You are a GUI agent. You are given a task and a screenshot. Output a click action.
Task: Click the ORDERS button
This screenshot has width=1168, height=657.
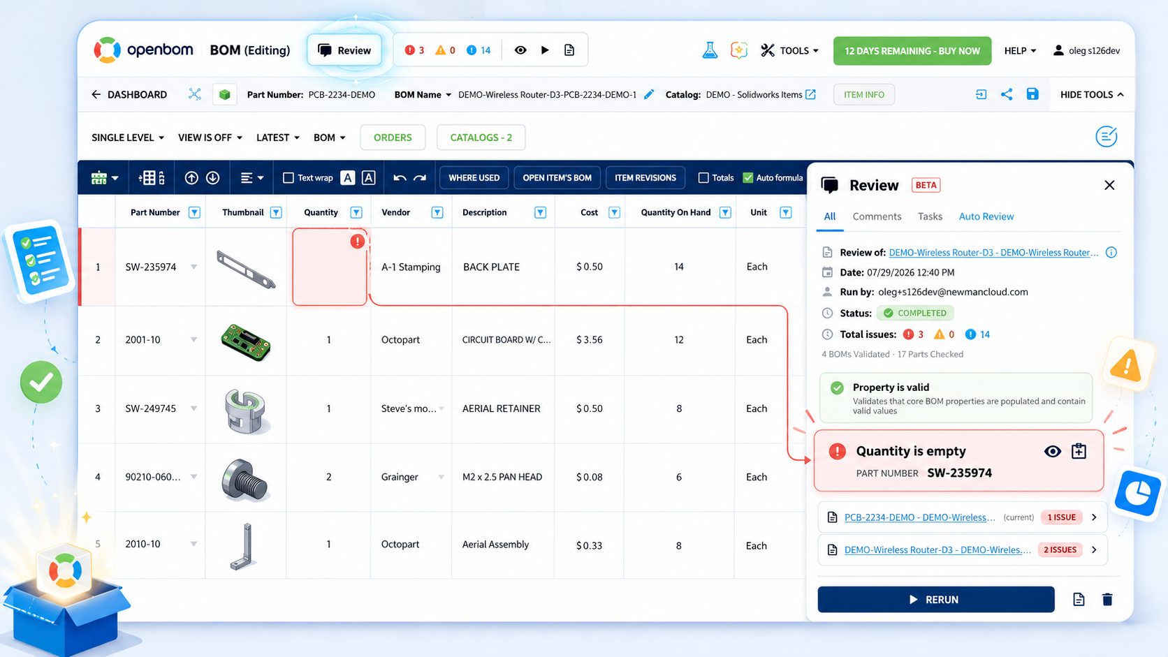[x=393, y=138]
